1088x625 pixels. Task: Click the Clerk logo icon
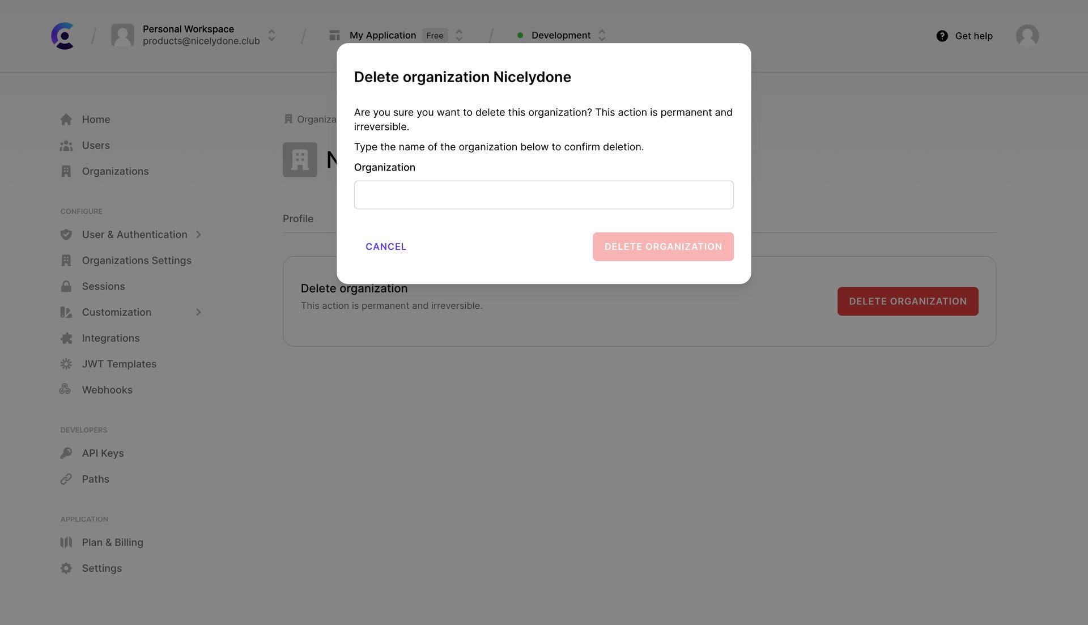tap(63, 36)
